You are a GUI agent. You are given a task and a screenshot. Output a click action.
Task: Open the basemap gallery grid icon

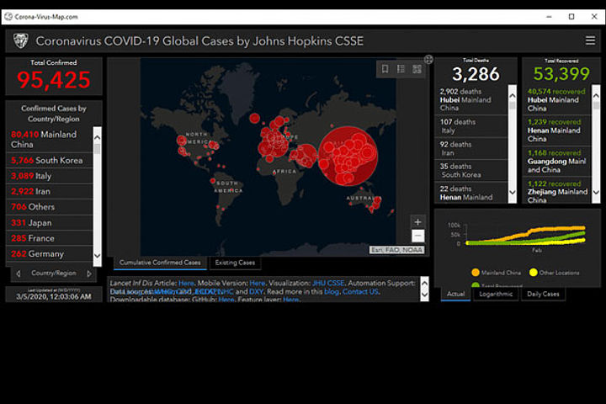pos(417,69)
